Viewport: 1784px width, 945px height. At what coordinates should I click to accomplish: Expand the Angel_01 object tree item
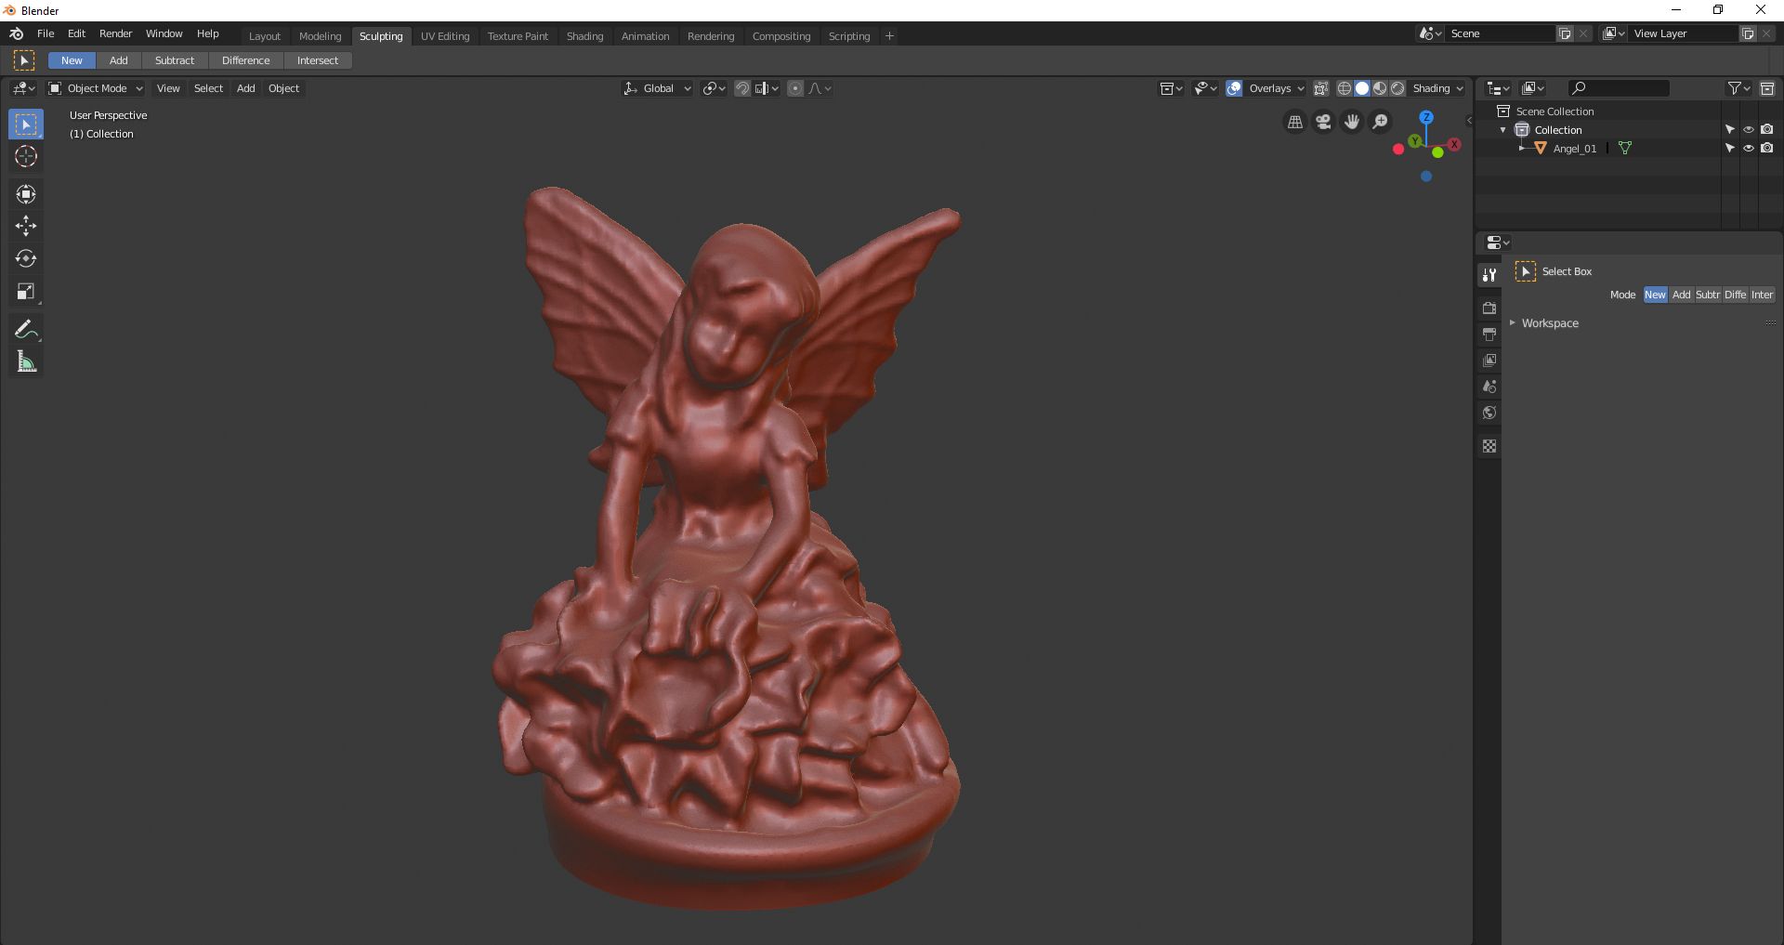[x=1521, y=148]
